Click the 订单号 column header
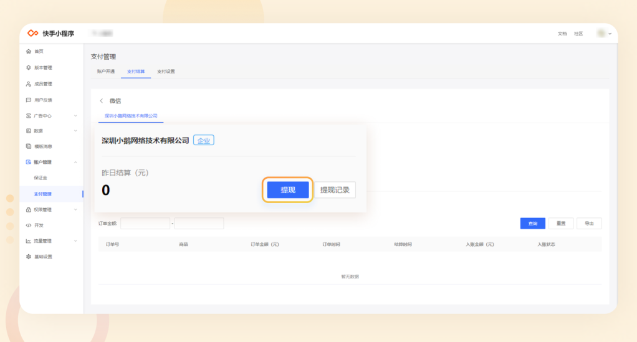The image size is (637, 342). tap(113, 245)
